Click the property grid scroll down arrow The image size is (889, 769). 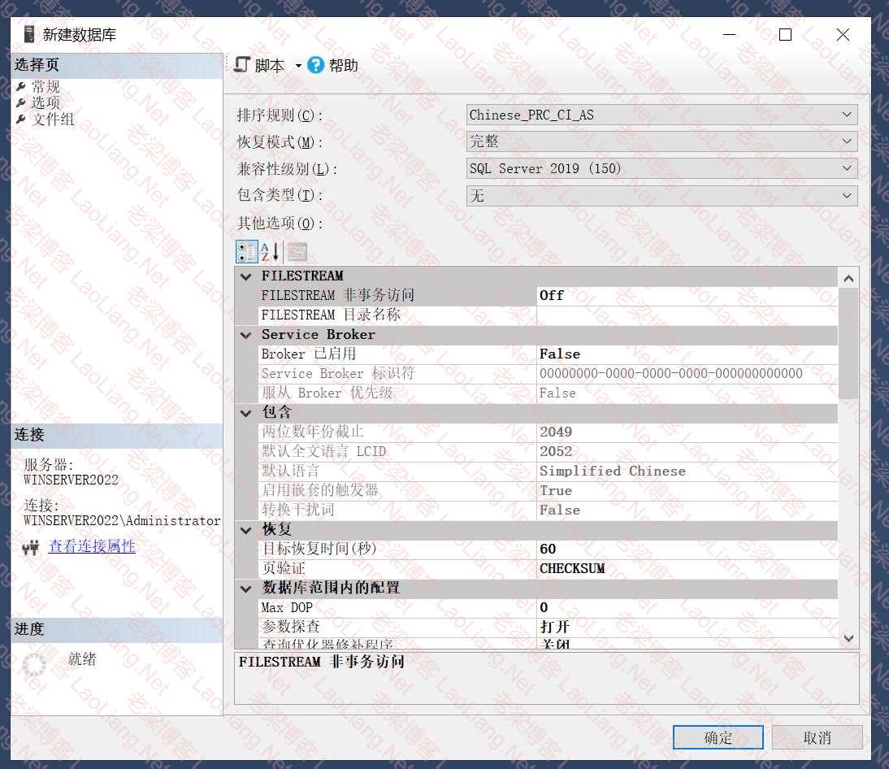(x=848, y=638)
